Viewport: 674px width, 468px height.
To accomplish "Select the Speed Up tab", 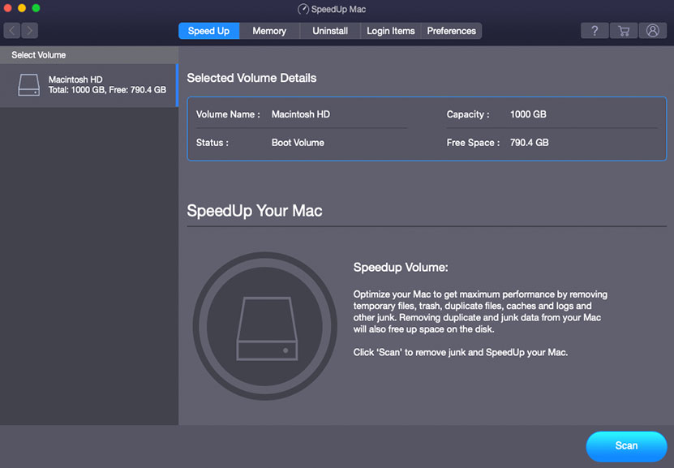I will [208, 31].
